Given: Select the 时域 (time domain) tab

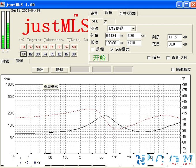Looking at the screenshot, I should [x=5, y=61].
